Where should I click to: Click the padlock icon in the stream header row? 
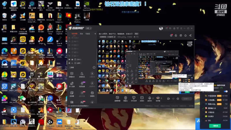[176, 35]
